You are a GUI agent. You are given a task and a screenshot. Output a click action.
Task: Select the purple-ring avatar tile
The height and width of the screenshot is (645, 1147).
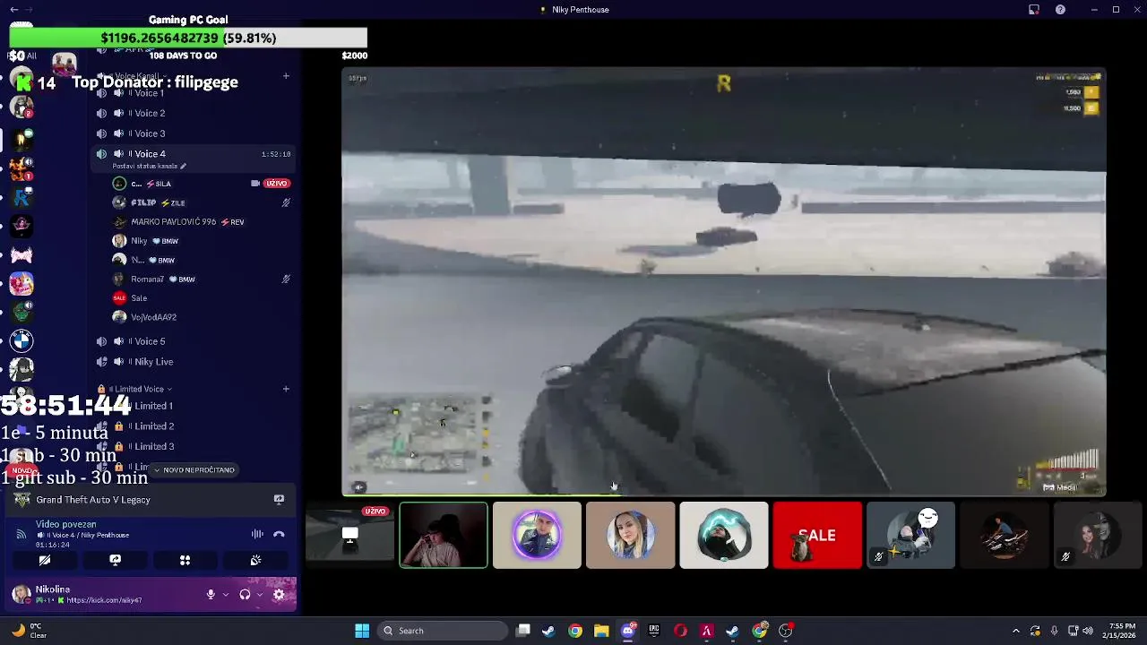pyautogui.click(x=537, y=535)
